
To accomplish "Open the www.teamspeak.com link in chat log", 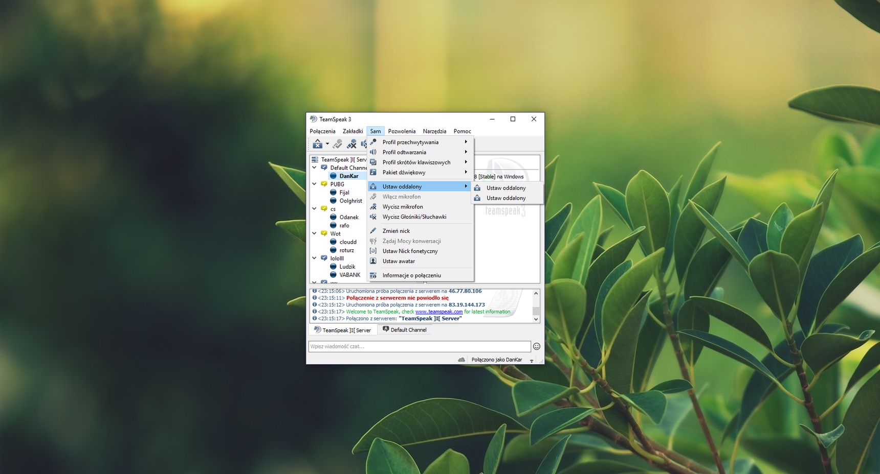I will [439, 312].
